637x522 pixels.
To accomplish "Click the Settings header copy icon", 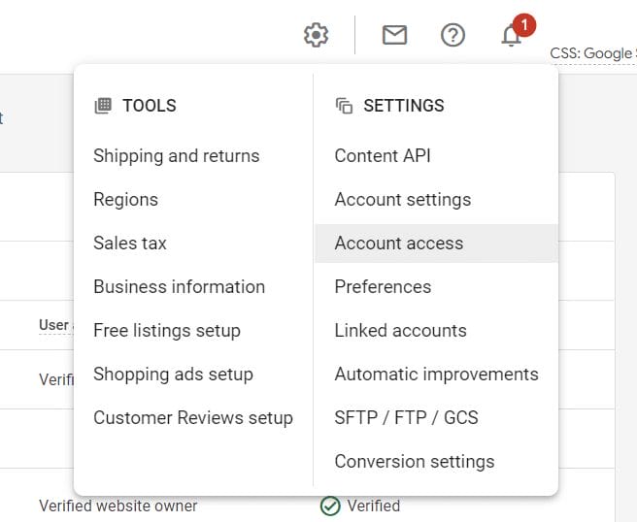I will (344, 106).
